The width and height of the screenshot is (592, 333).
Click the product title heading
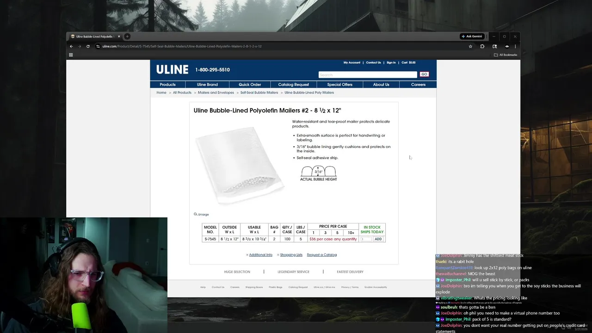pos(267,111)
